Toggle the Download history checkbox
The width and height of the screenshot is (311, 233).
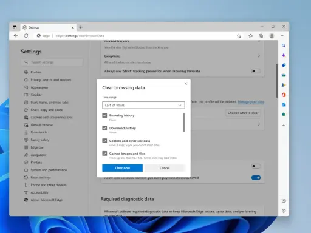click(x=104, y=128)
